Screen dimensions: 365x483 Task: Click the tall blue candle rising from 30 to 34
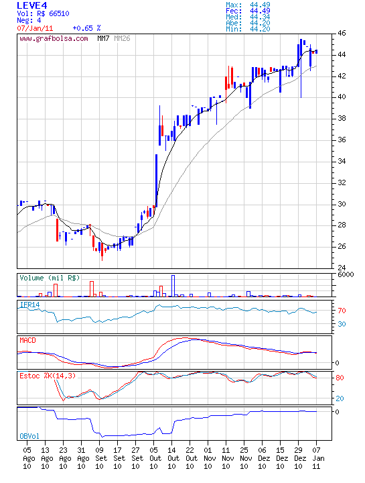(x=156, y=180)
